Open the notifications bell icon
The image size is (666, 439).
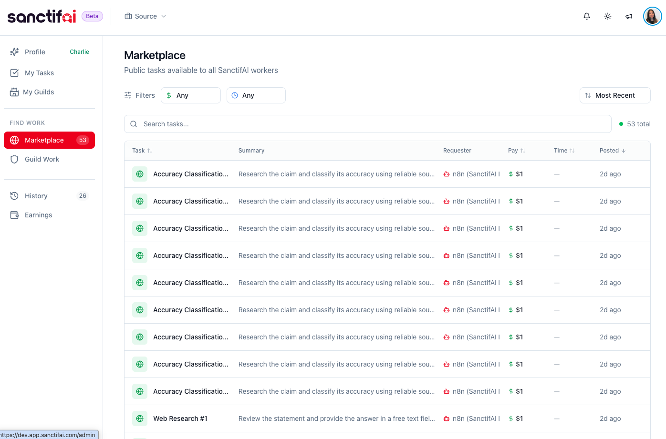(586, 16)
